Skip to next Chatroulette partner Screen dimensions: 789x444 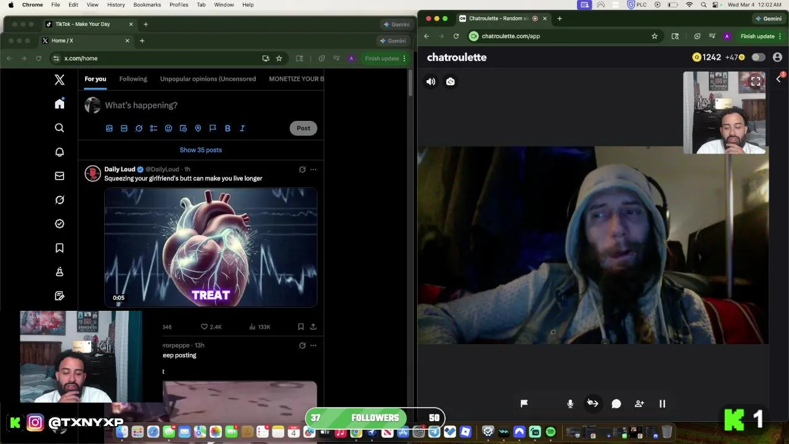(x=593, y=403)
